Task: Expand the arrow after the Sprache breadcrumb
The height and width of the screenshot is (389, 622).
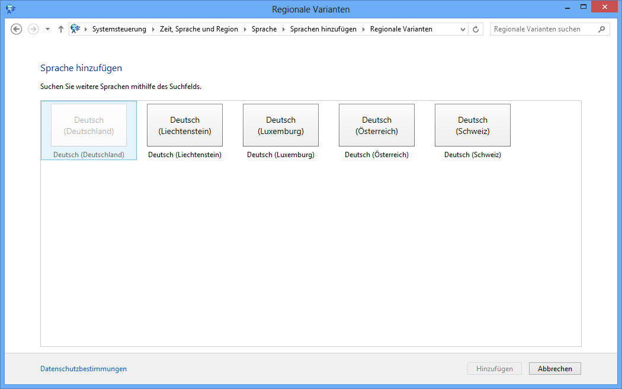Action: click(284, 29)
